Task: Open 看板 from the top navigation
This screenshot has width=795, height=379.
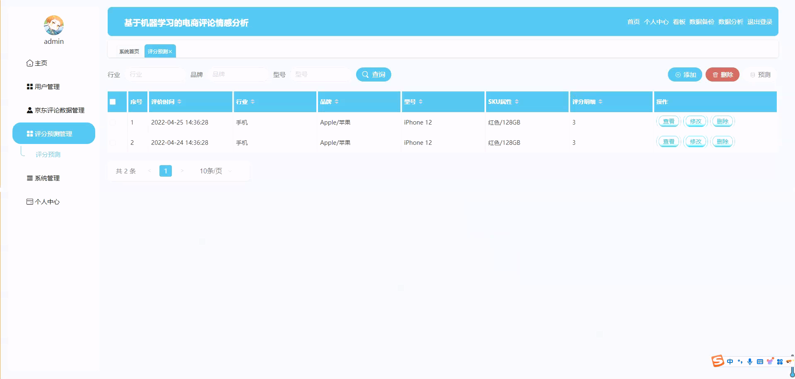Action: (679, 22)
